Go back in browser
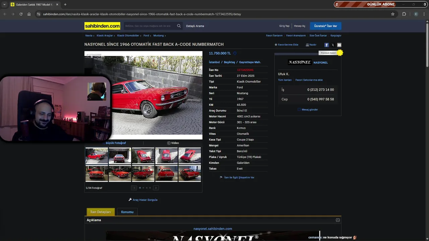The image size is (429, 241). tap(5, 14)
